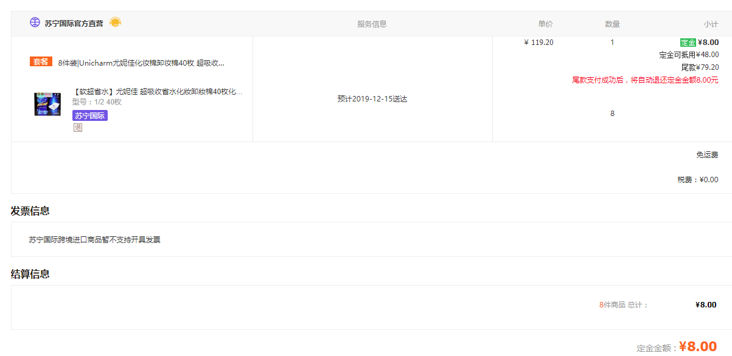Select the 预计2019-12-15送达 delivery estimate
This screenshot has height=356, width=732.
tap(372, 99)
